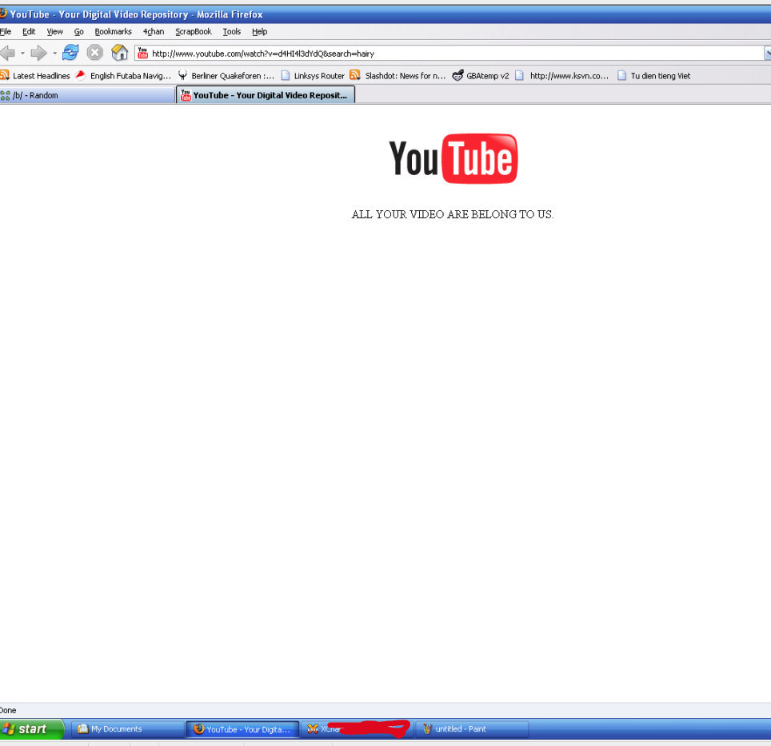
Task: Switch to My Documents taskbar item
Action: pos(128,728)
